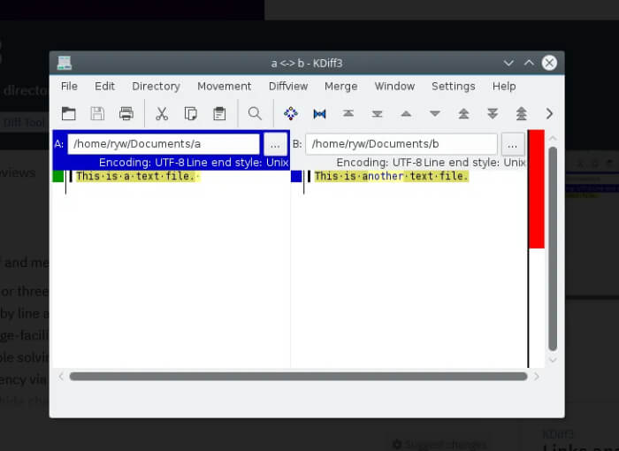Click the Copy toolbar icon
The height and width of the screenshot is (451, 619).
click(x=191, y=114)
